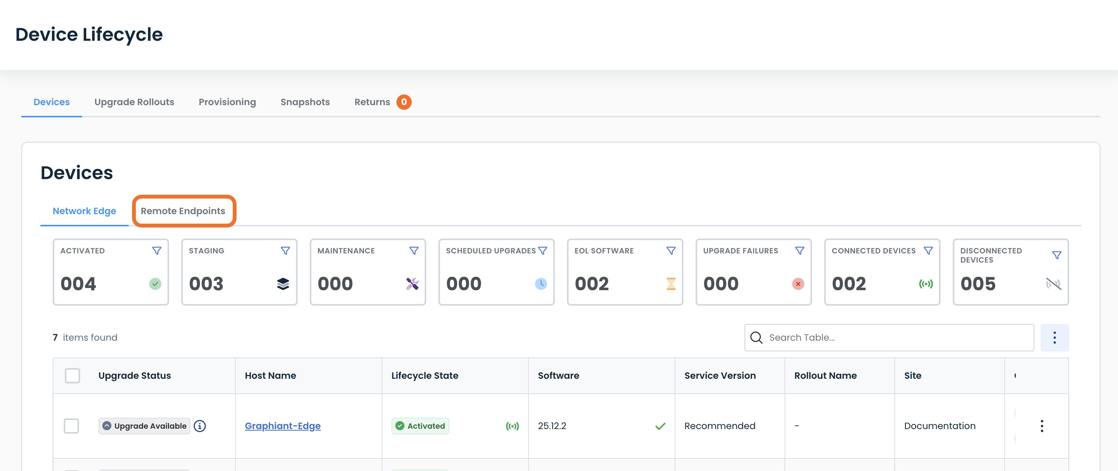This screenshot has height=471, width=1118.
Task: Go to the Provisioning tab
Action: coord(227,102)
